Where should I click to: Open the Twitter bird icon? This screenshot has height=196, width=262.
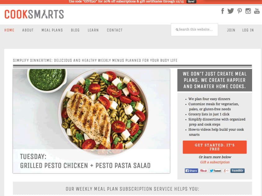(x=231, y=11)
